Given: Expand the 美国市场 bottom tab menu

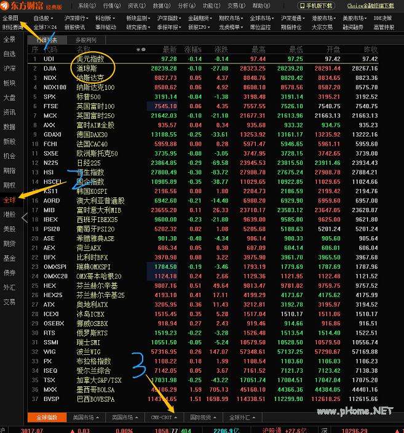Looking at the screenshot, I should tap(86, 418).
